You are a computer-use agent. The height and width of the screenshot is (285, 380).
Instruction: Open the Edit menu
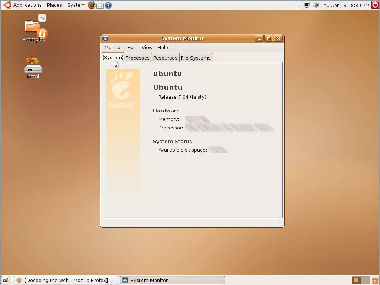[132, 47]
